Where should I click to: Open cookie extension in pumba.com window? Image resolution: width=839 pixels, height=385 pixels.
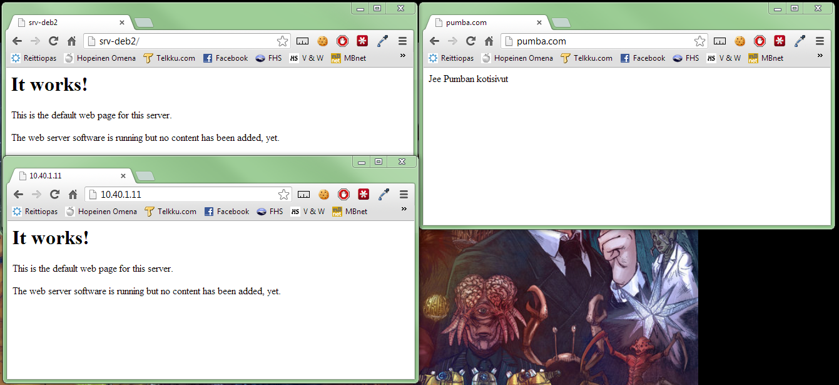pyautogui.click(x=740, y=41)
